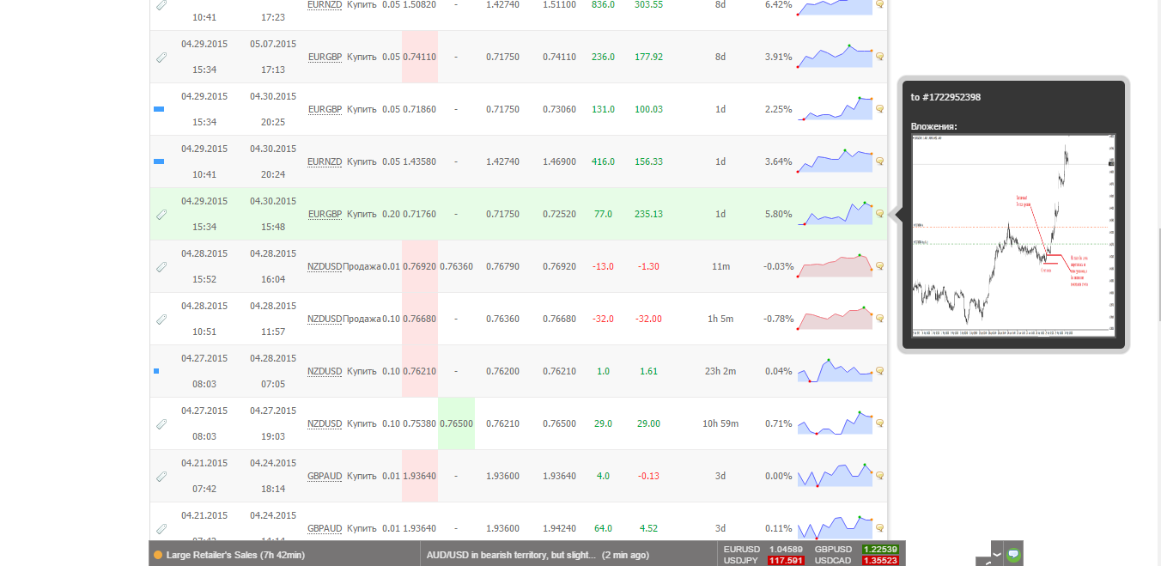Viewport: 1161px width, 566px height.
Task: Open the comment bubble on the 0.71% row
Action: pyautogui.click(x=879, y=423)
